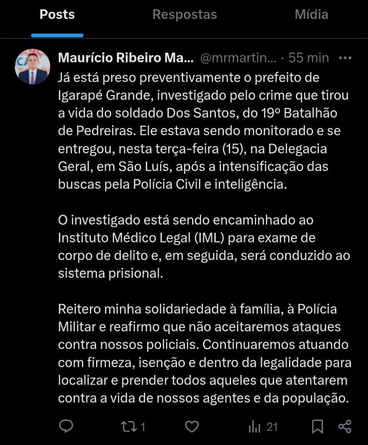The height and width of the screenshot is (445, 368).
Task: Click the repost count number 1
Action: pos(143,427)
